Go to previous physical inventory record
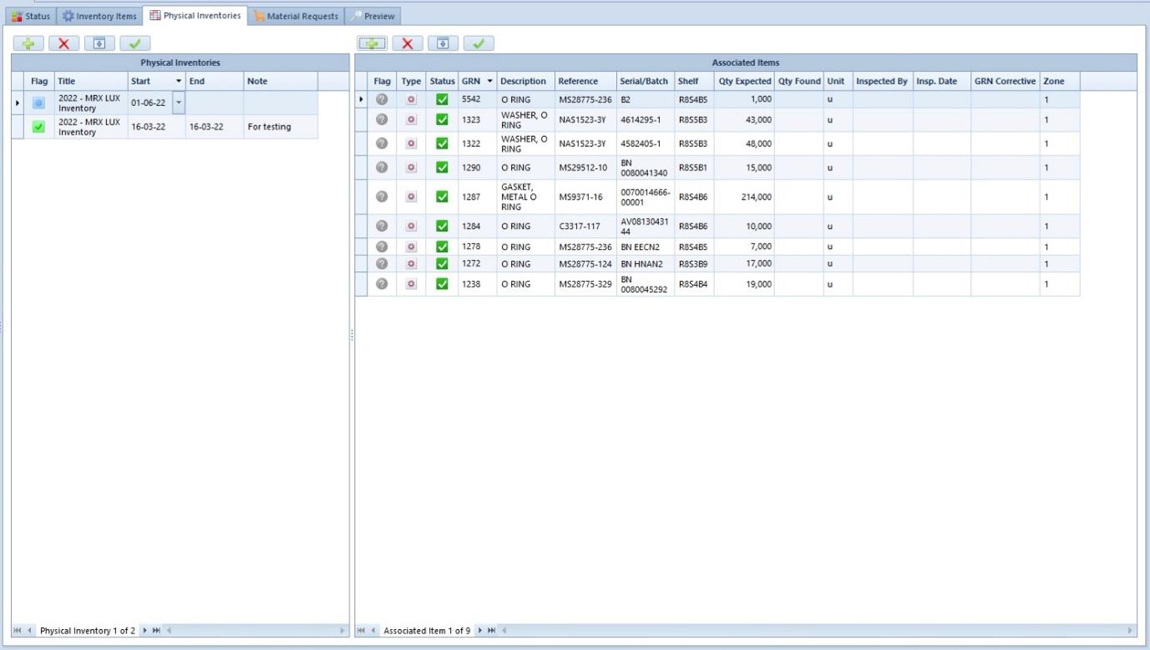 30,631
